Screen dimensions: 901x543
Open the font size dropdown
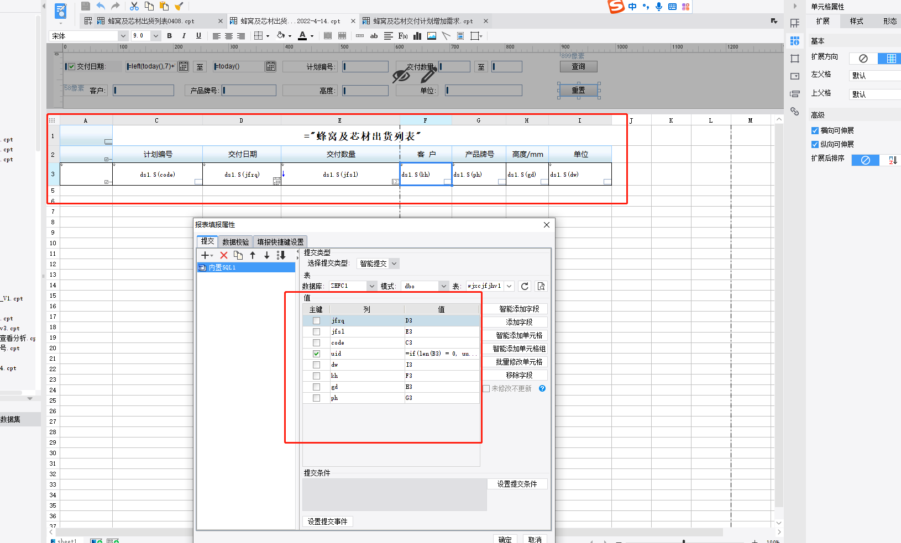pyautogui.click(x=156, y=36)
